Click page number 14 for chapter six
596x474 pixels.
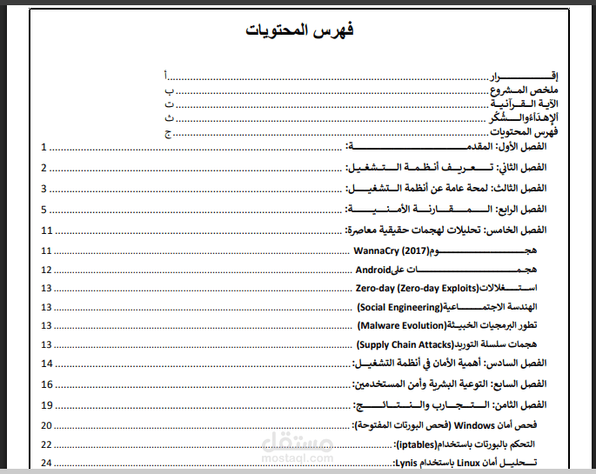point(47,364)
